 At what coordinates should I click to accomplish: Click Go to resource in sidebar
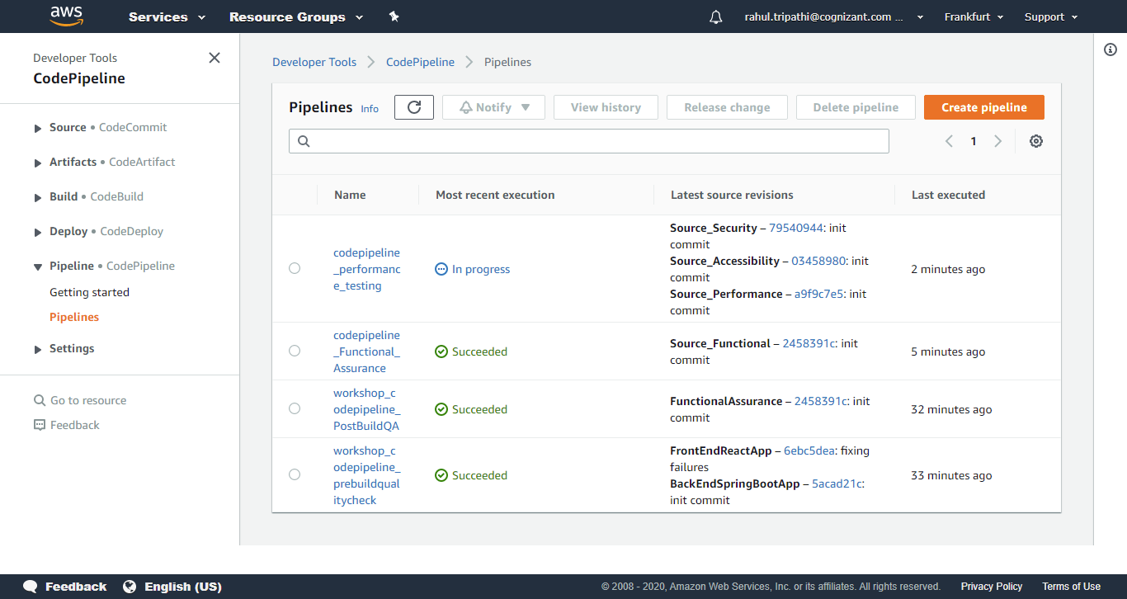pos(88,400)
